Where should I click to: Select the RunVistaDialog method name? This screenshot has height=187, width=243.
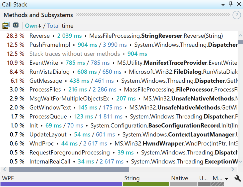pyautogui.click(x=50, y=72)
